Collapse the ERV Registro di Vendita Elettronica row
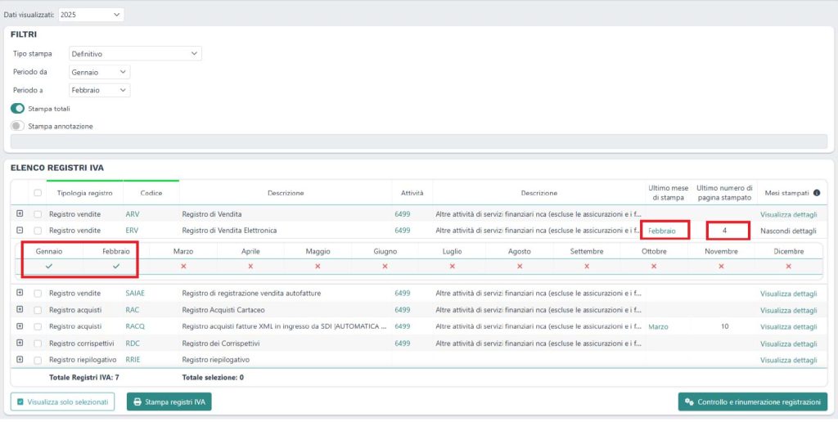The height and width of the screenshot is (422, 838). tap(20, 231)
